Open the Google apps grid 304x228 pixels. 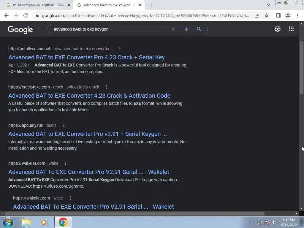pyautogui.click(x=291, y=29)
